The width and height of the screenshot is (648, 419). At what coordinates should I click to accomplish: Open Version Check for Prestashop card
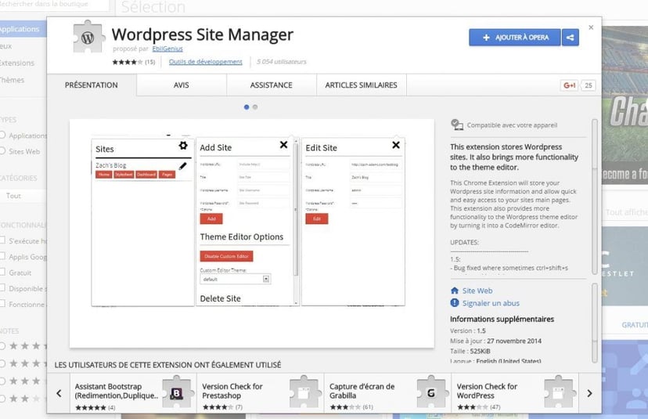261,393
